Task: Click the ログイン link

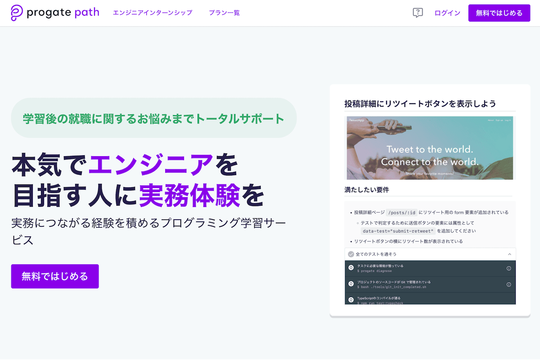Action: point(447,13)
